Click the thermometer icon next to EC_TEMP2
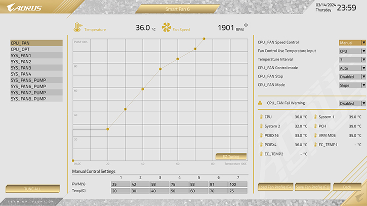The height and width of the screenshot is (206, 367). tap(261, 154)
